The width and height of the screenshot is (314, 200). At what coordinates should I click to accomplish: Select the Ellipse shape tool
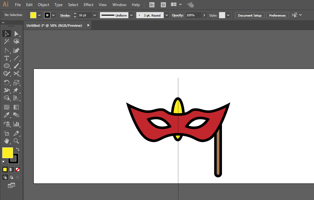coord(7,66)
